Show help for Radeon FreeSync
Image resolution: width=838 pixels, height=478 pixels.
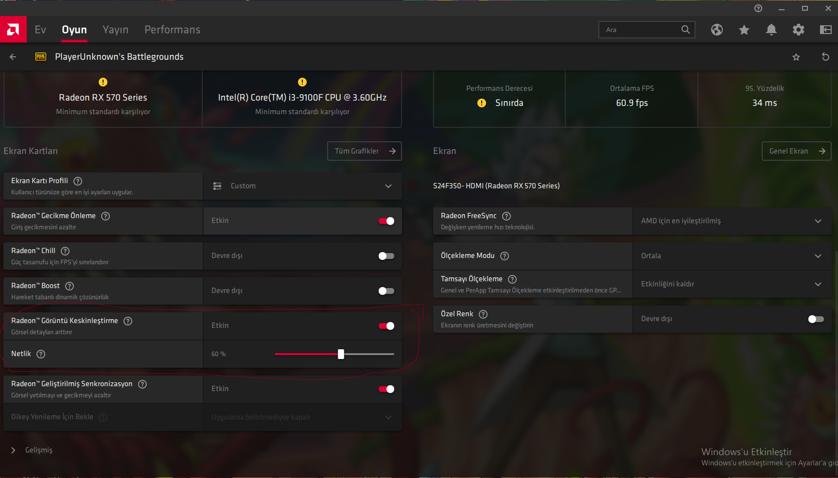point(506,216)
